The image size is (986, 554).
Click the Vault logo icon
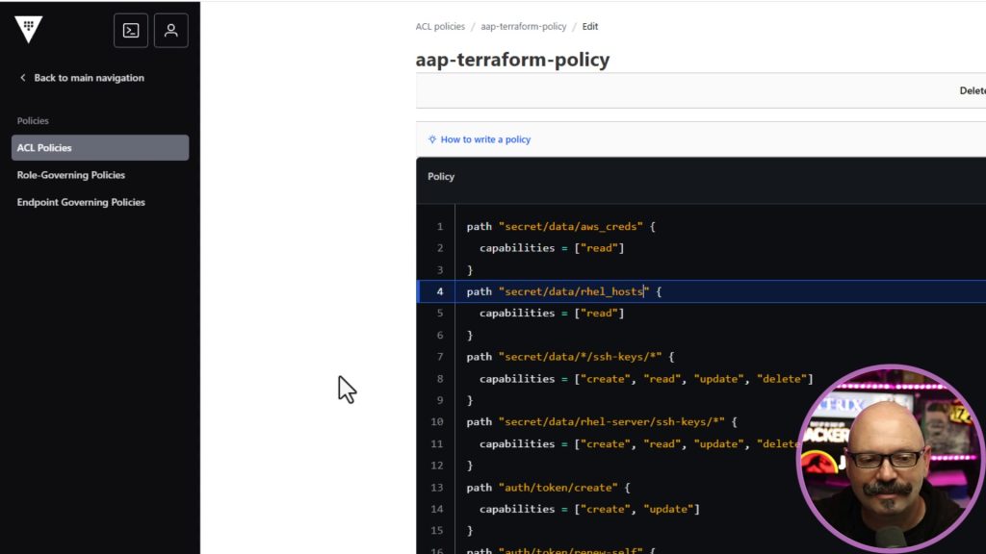click(x=28, y=30)
